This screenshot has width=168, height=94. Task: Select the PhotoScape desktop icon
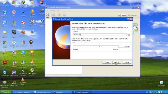[x=14, y=84]
